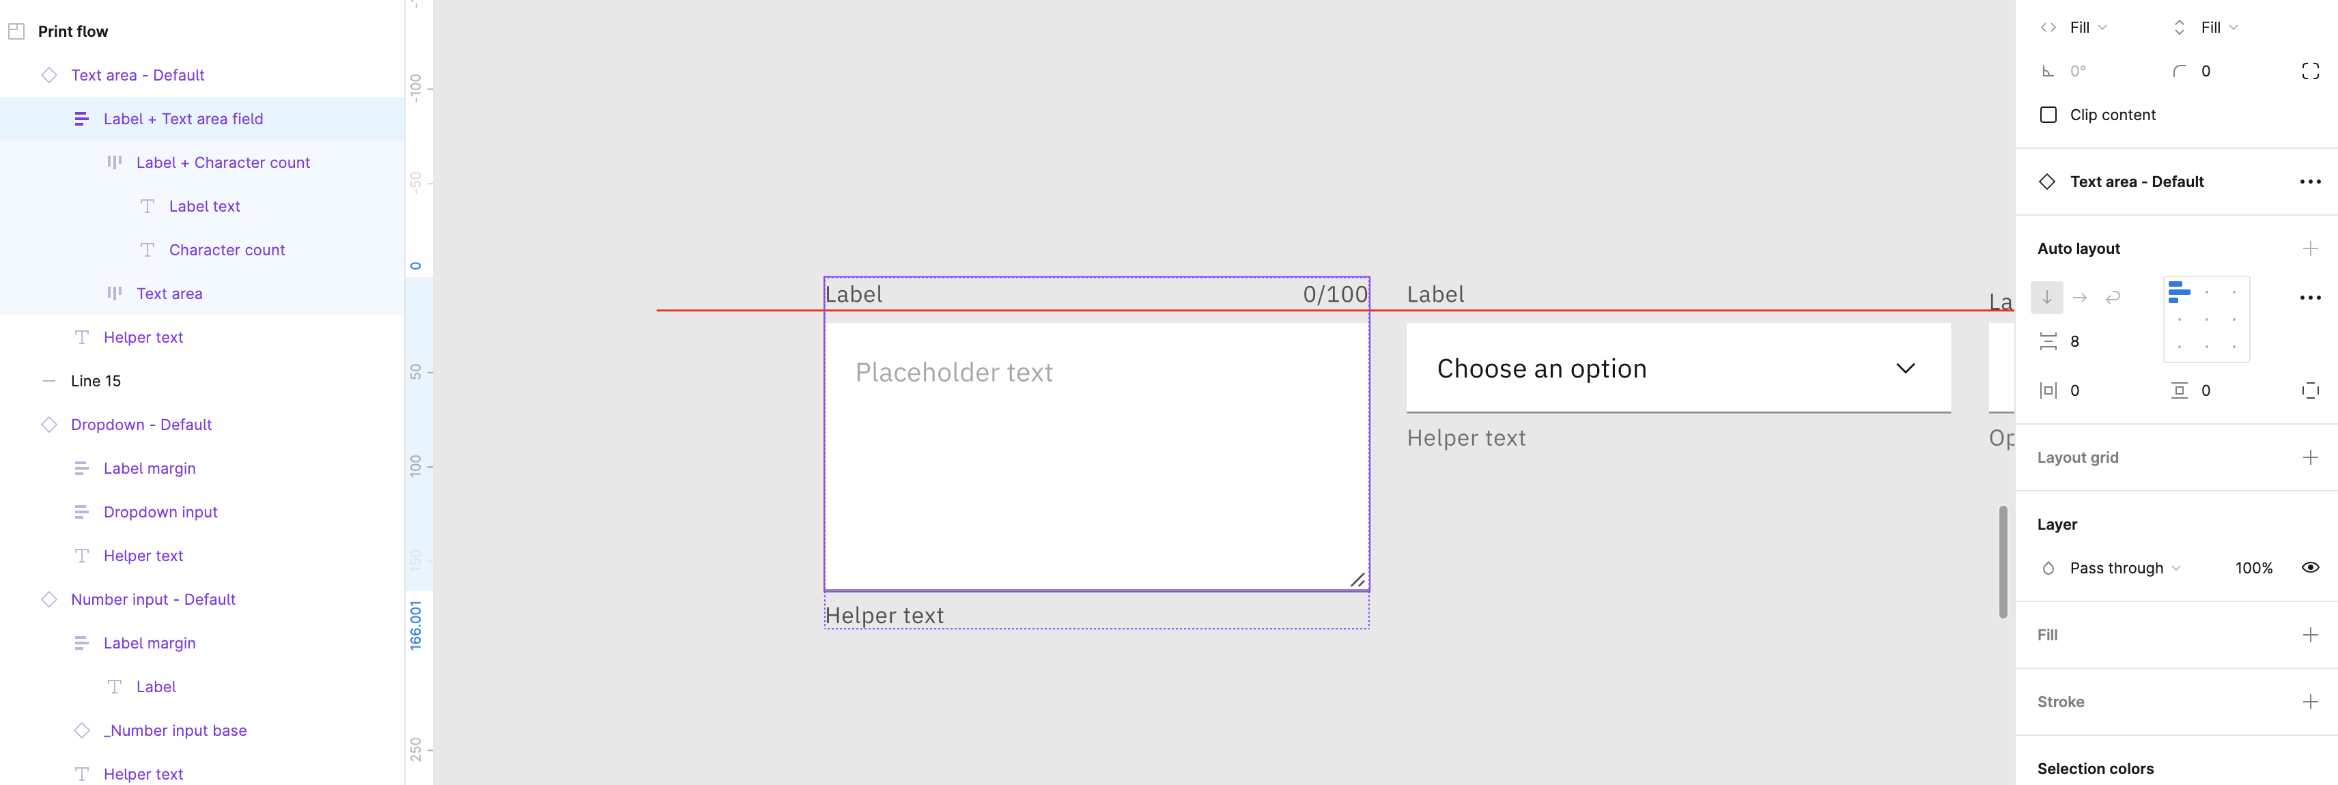Select horizontal layout direction in Auto layout
The image size is (2338, 785).
[x=2081, y=297]
